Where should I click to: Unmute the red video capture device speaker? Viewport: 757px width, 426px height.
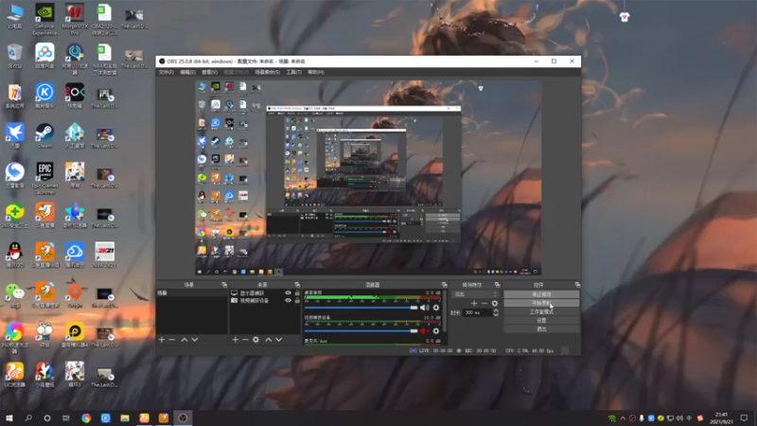pos(424,330)
